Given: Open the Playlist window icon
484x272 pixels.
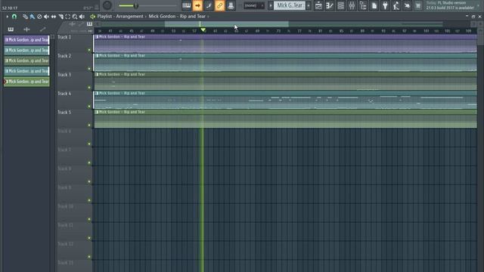Looking at the screenshot, I should tap(318, 5).
